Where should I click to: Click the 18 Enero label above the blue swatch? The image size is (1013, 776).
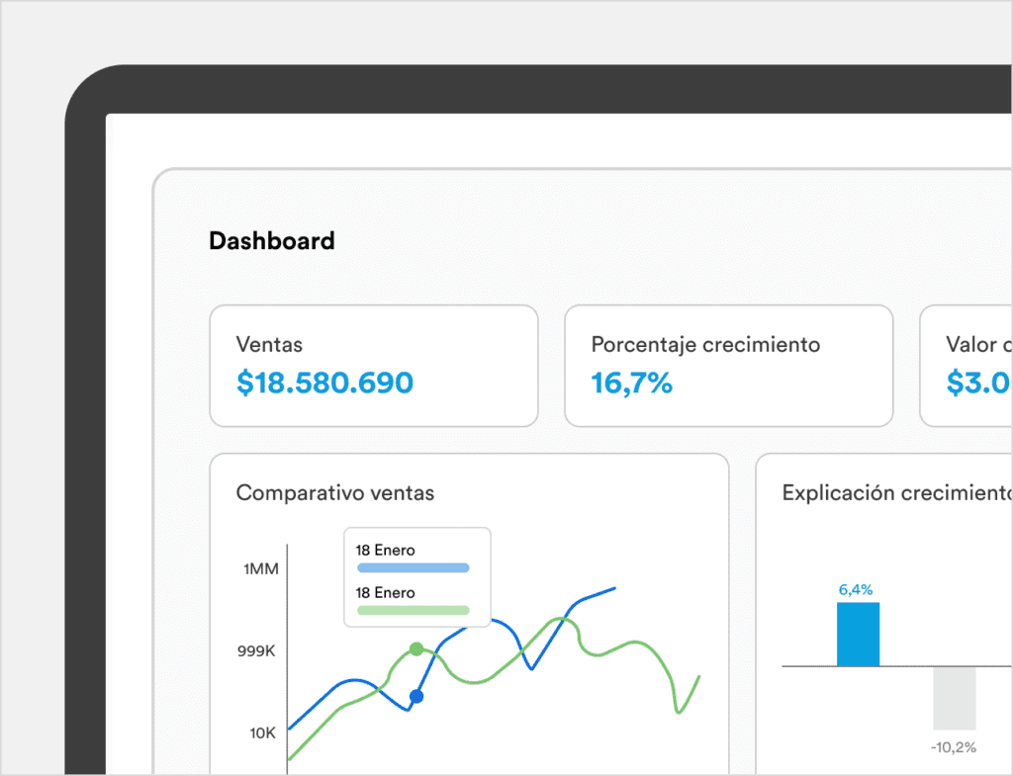(386, 550)
